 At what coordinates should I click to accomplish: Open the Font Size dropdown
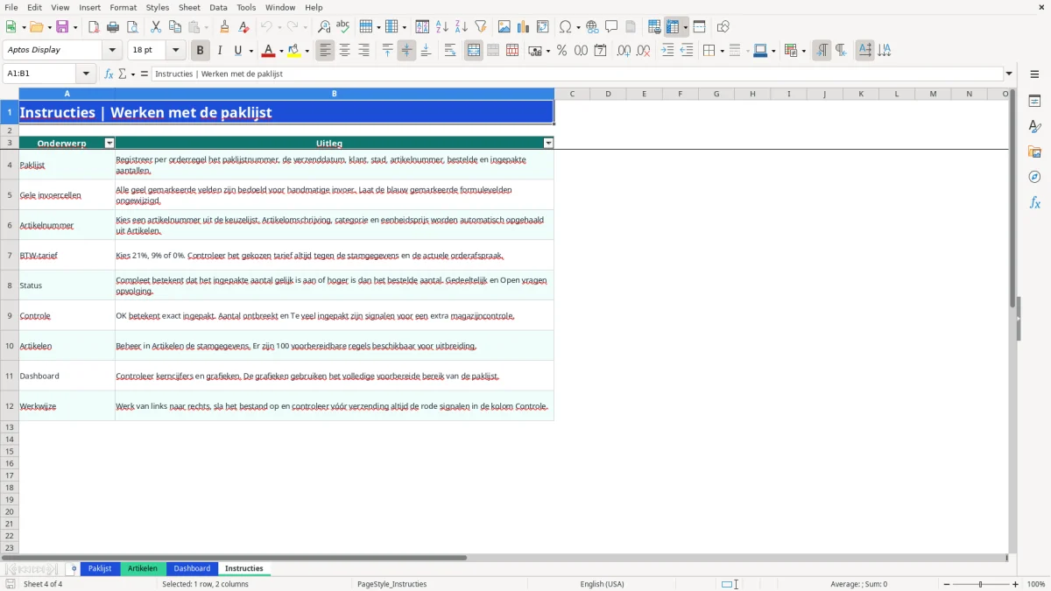click(x=175, y=51)
